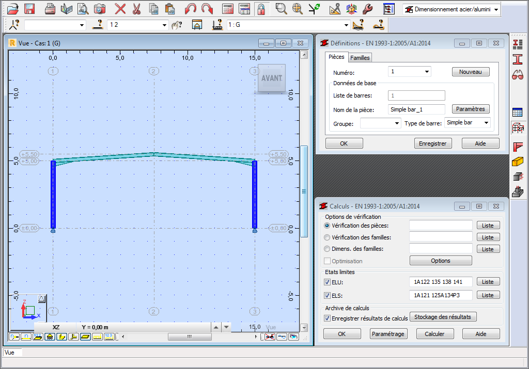The width and height of the screenshot is (529, 369).
Task: Select Dimens. des familles radio
Action: [327, 249]
